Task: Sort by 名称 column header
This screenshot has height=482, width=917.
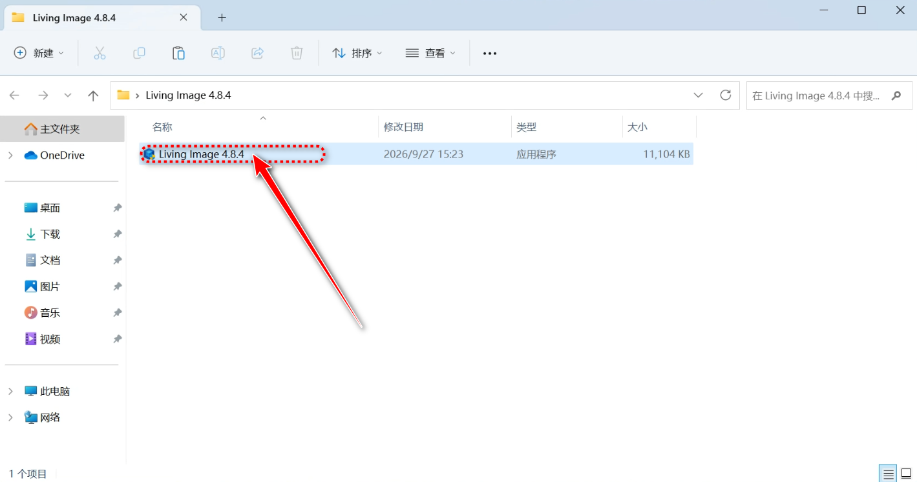Action: click(162, 127)
